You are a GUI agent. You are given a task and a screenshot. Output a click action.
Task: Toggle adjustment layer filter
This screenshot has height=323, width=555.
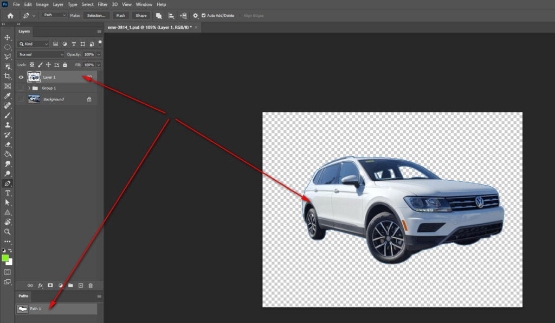(64, 44)
